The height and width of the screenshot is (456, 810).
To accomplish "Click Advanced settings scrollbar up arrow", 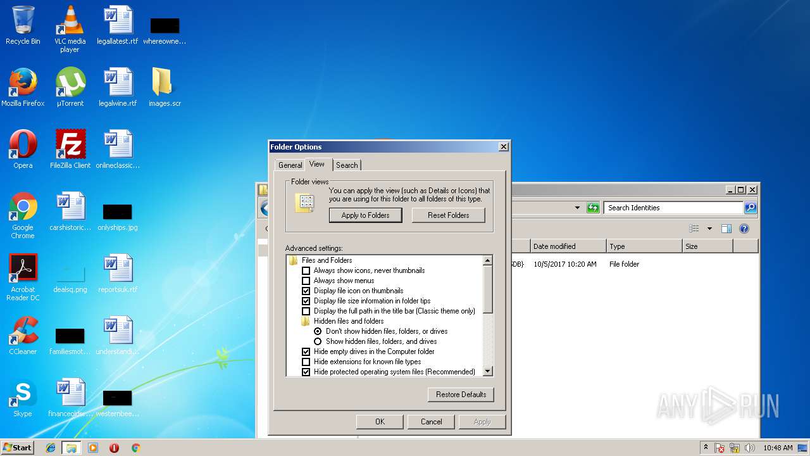I will click(x=487, y=260).
